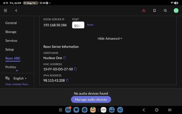Click the Nucleus One hostname text
Image resolution: width=182 pixels, height=114 pixels.
(53, 58)
